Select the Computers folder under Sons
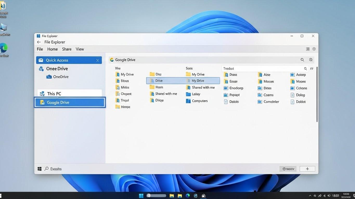This screenshot has width=355, height=199. (x=199, y=101)
